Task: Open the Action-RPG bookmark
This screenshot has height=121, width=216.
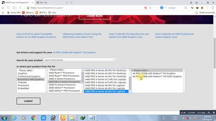Action: (x=14, y=12)
